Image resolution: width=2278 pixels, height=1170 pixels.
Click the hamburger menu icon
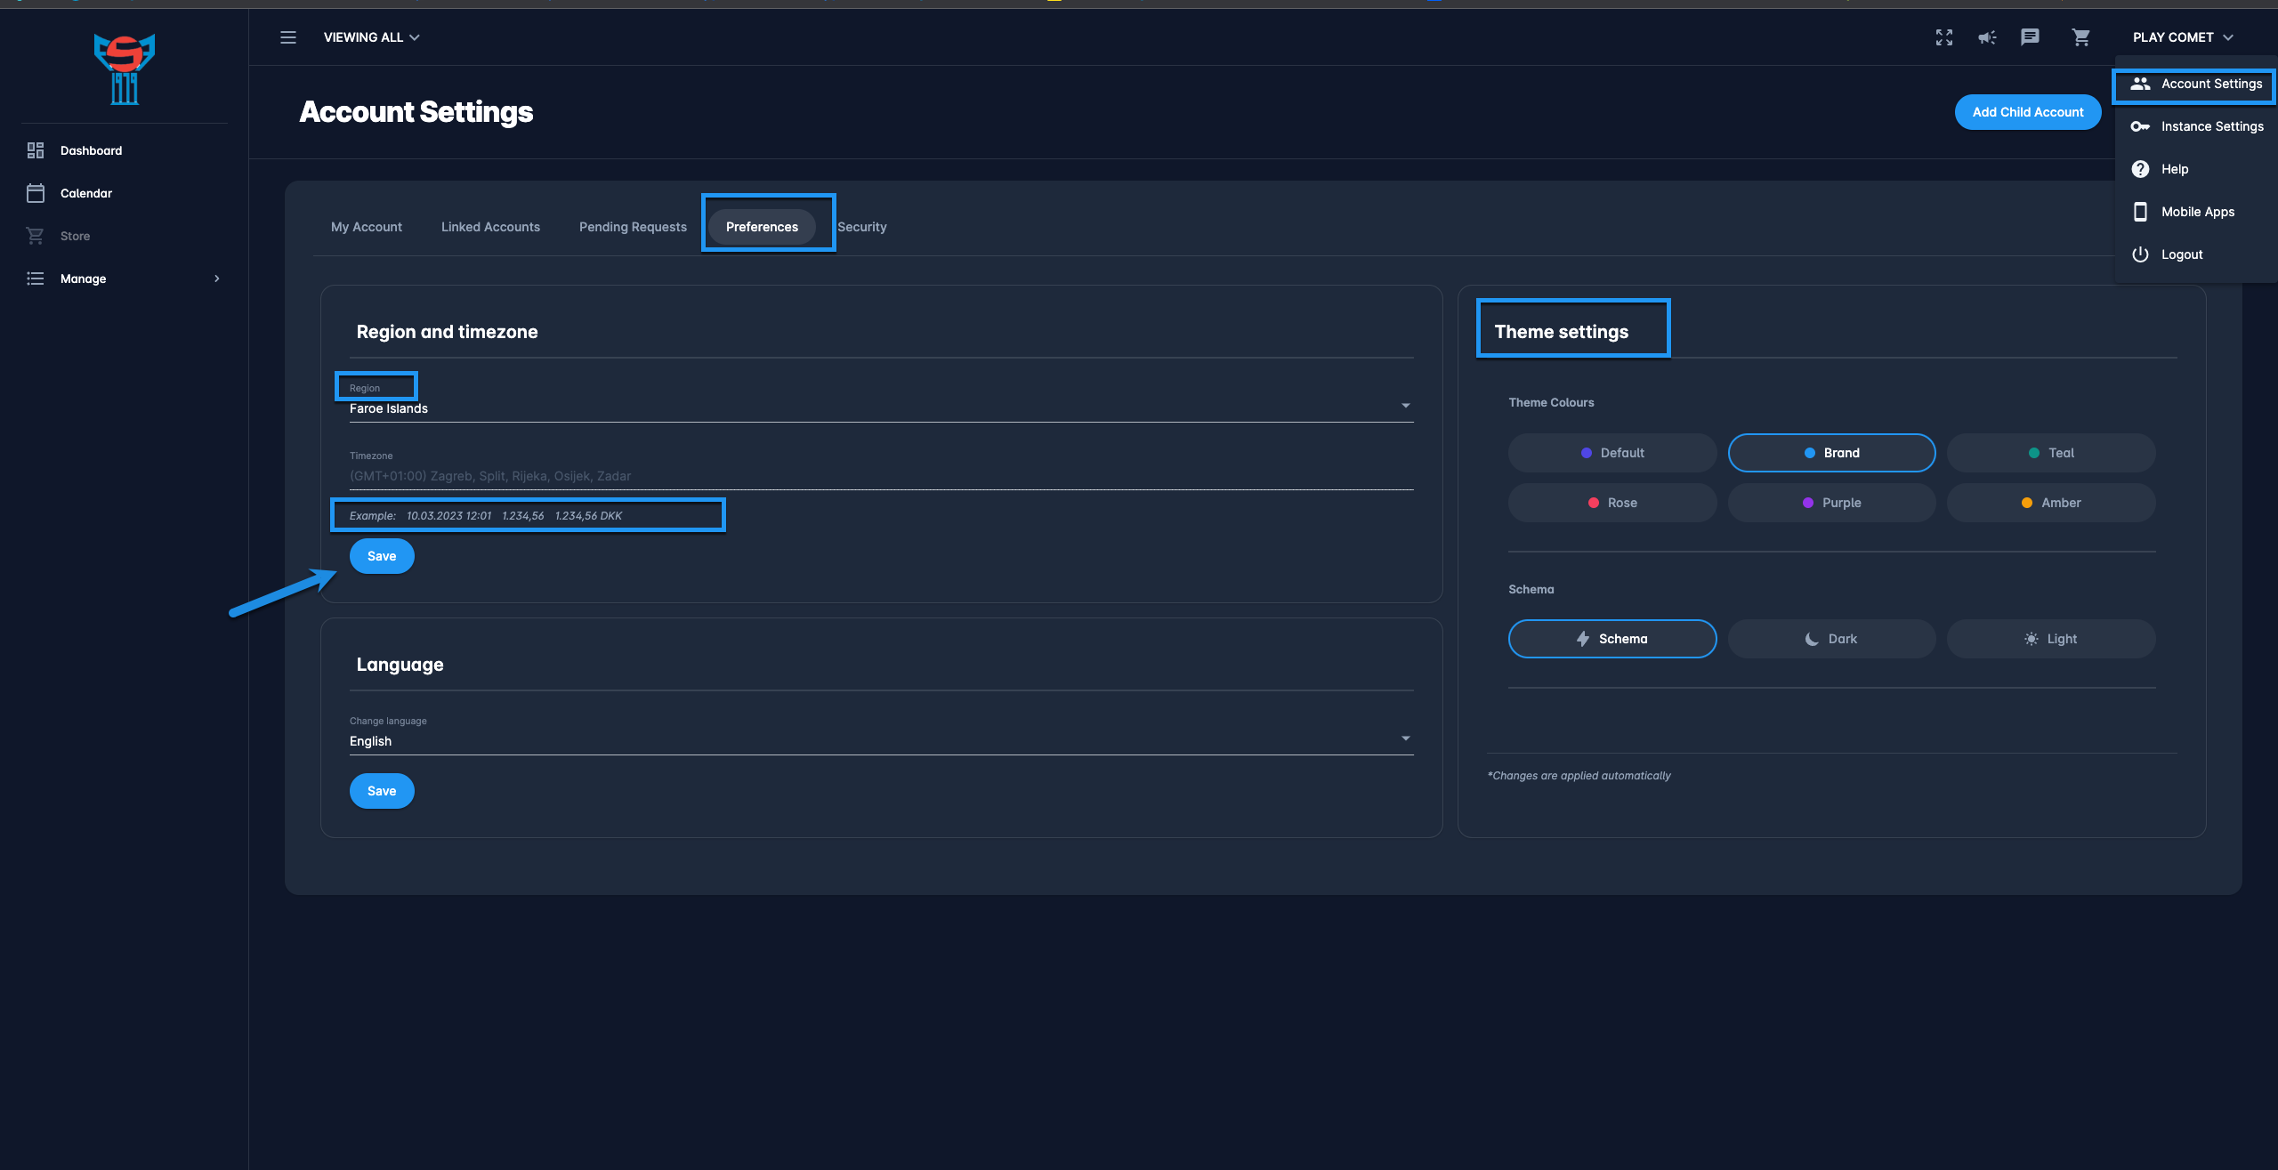[287, 37]
